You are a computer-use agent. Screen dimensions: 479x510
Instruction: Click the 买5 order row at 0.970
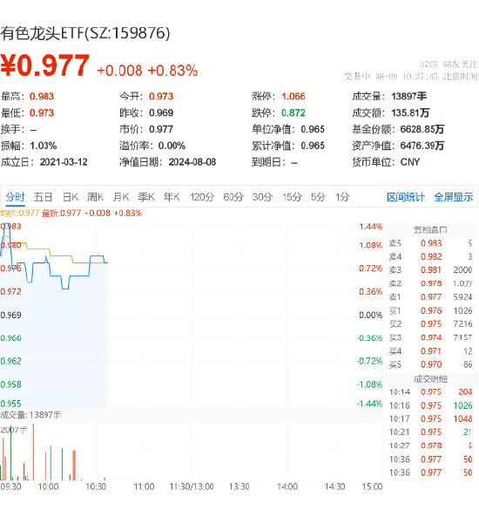point(430,364)
